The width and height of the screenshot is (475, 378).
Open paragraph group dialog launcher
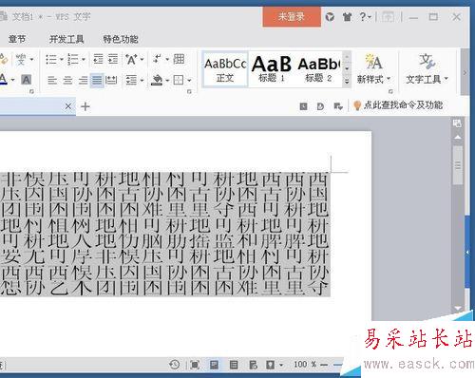(x=189, y=91)
